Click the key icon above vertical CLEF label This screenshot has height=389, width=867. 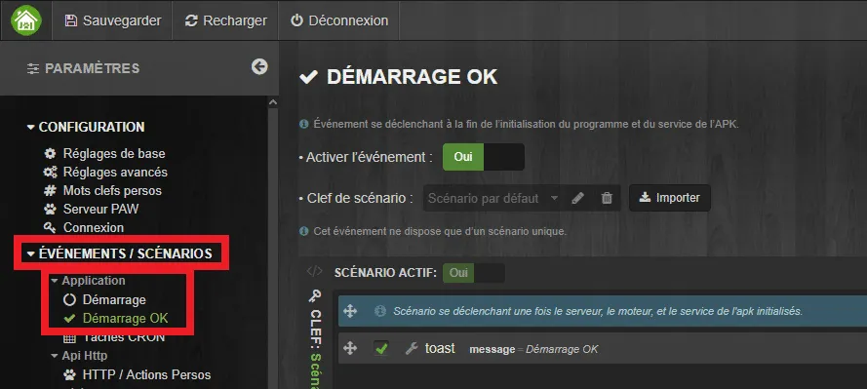314,295
